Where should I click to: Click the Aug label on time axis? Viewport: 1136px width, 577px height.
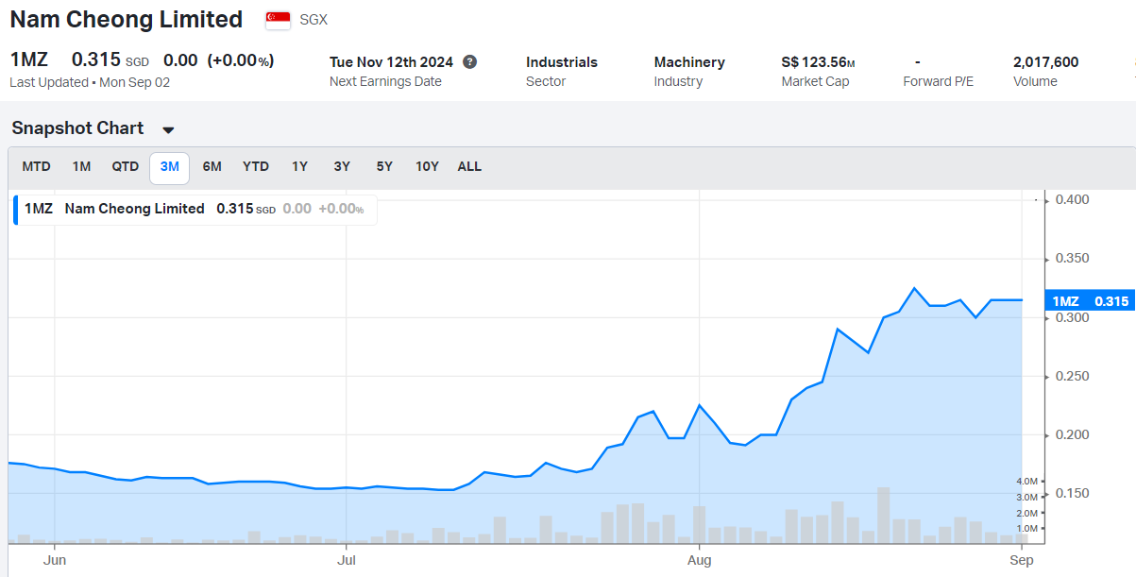(x=699, y=561)
